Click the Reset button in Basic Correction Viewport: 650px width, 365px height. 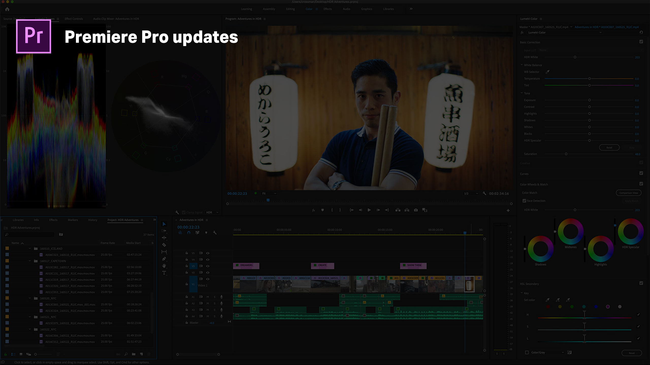click(x=609, y=147)
